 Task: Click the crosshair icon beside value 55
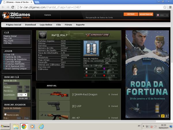[x=86, y=72]
